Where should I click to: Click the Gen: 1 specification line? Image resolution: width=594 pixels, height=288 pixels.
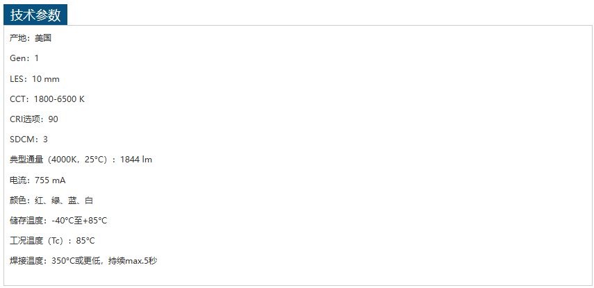point(24,58)
